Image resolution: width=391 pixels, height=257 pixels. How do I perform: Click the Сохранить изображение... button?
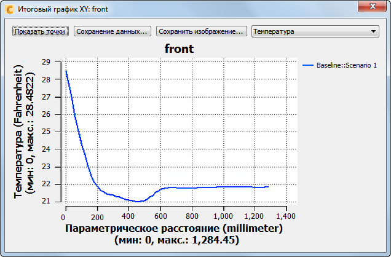coord(202,31)
